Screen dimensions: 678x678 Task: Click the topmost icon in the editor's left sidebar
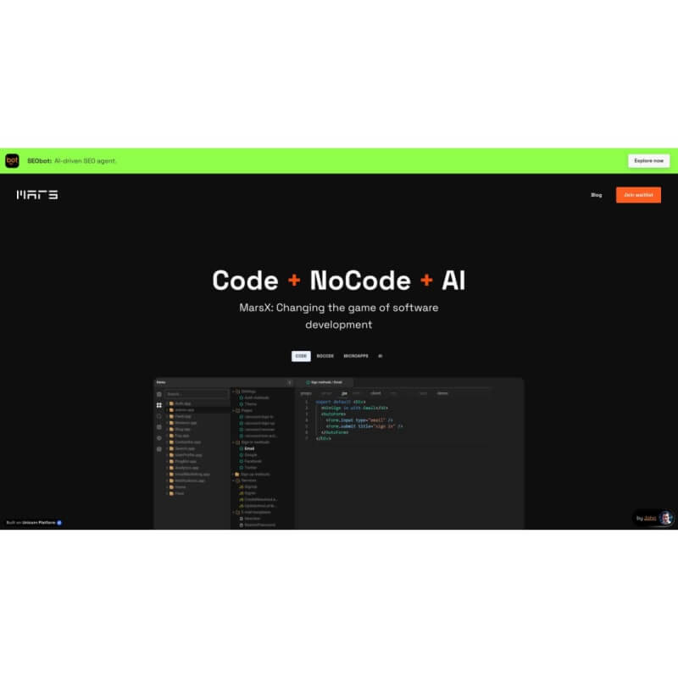159,395
